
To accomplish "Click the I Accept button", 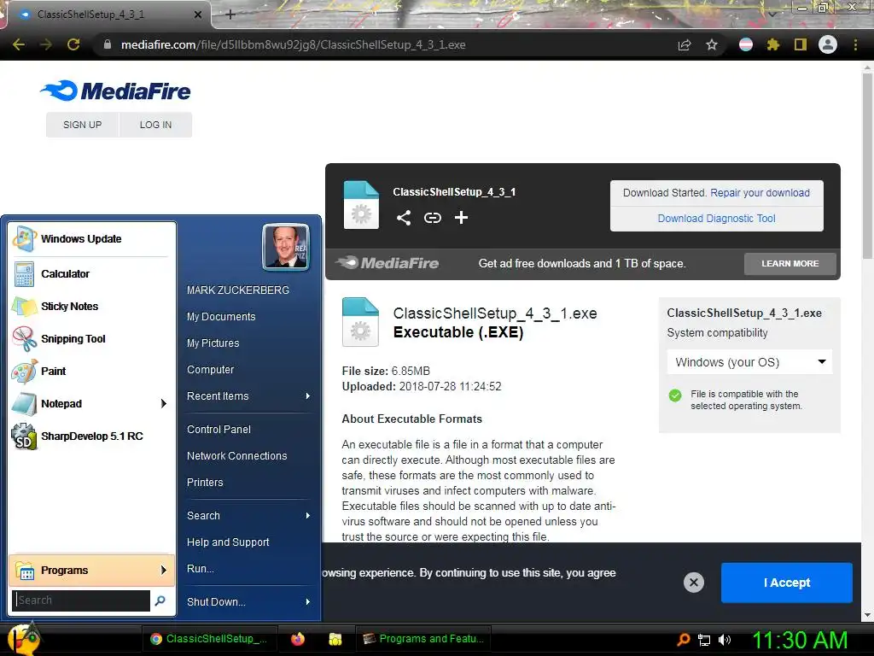I will click(x=786, y=583).
